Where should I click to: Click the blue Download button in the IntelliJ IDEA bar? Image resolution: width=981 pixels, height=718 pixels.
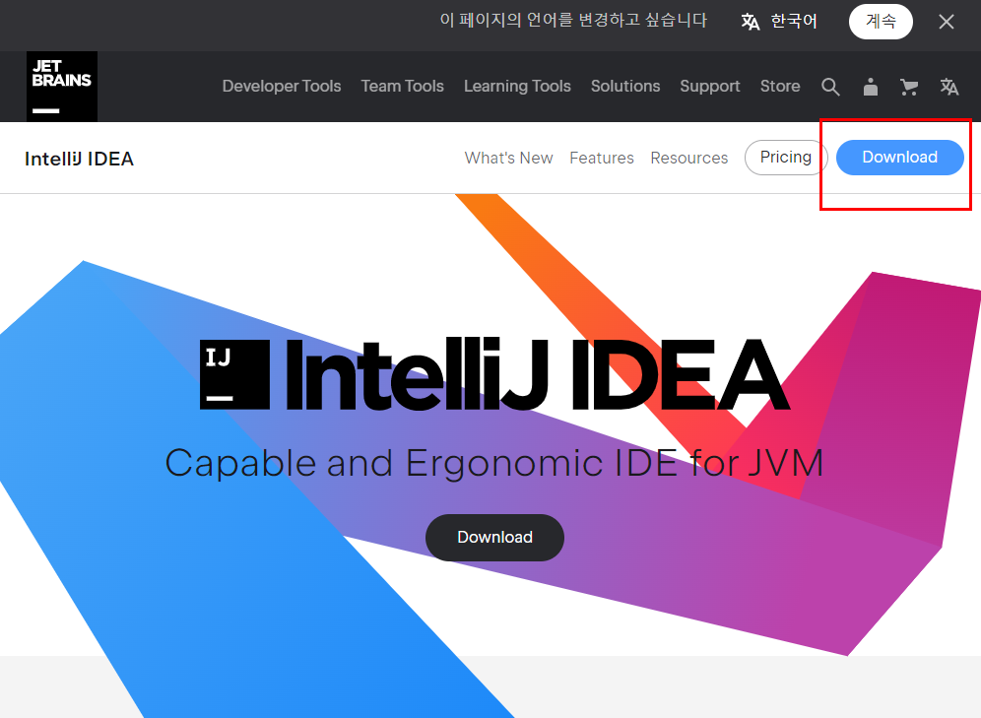(x=899, y=158)
